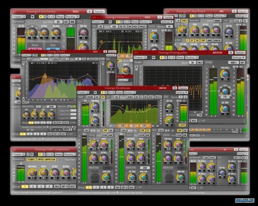The height and width of the screenshot is (206, 258).
Task: Turn the Out Gain knob in Drumformer Out section
Action: pyautogui.click(x=169, y=121)
